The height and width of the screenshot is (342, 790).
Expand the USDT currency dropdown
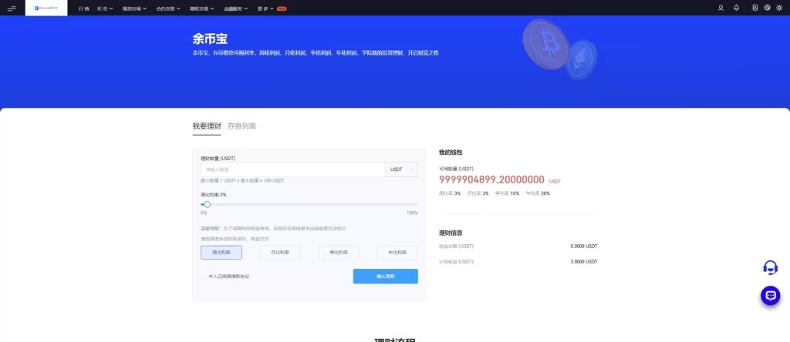[401, 169]
